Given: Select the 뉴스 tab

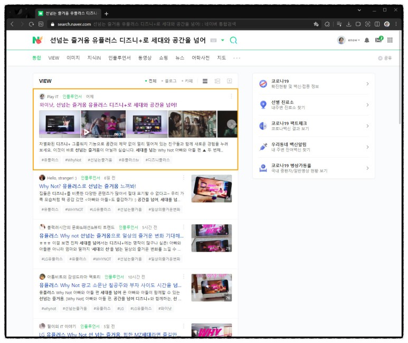Looking at the screenshot, I should (x=180, y=58).
